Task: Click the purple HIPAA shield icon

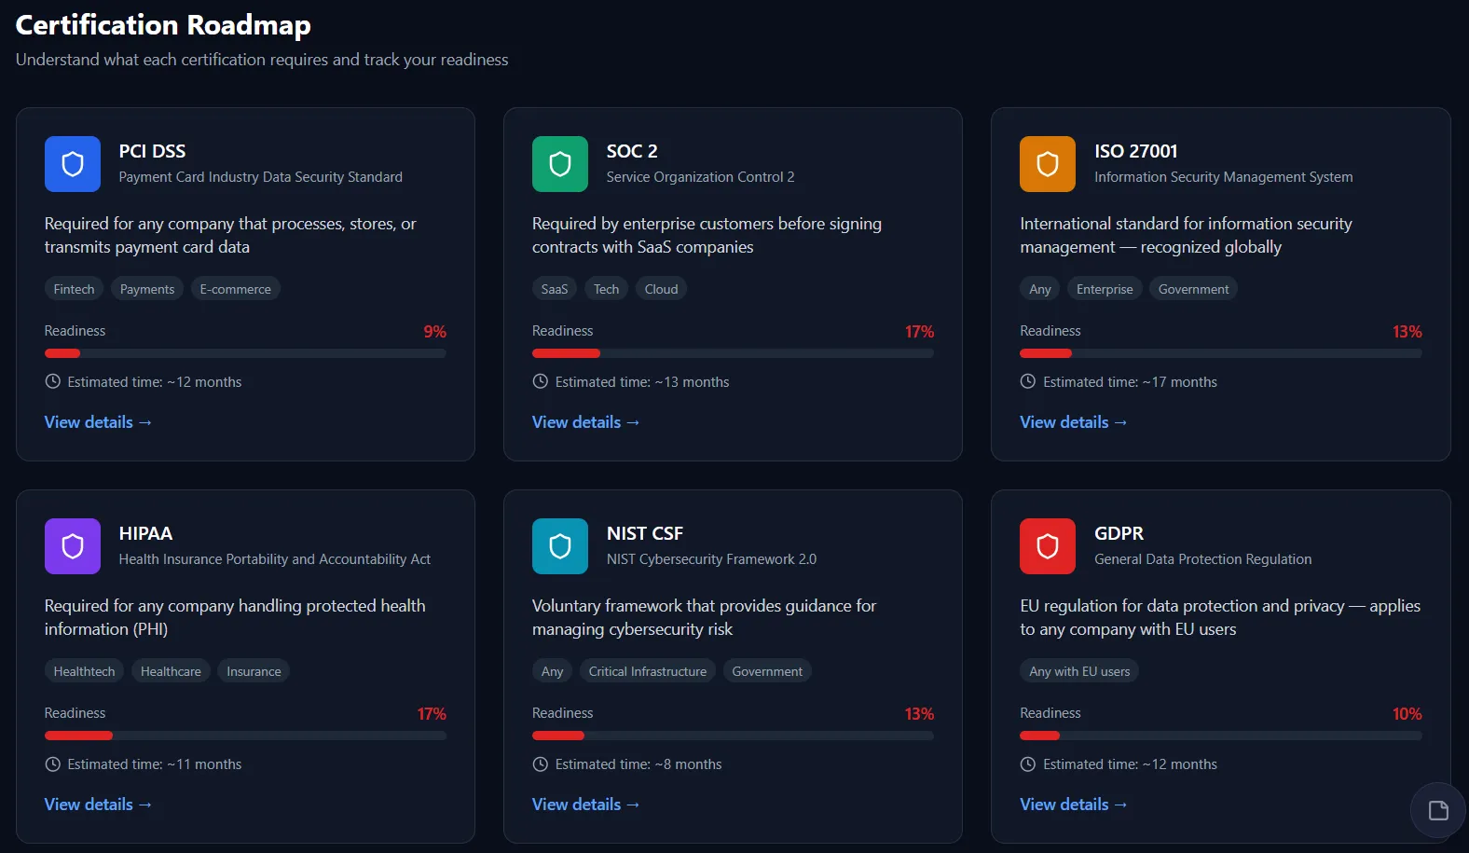Action: (x=73, y=546)
